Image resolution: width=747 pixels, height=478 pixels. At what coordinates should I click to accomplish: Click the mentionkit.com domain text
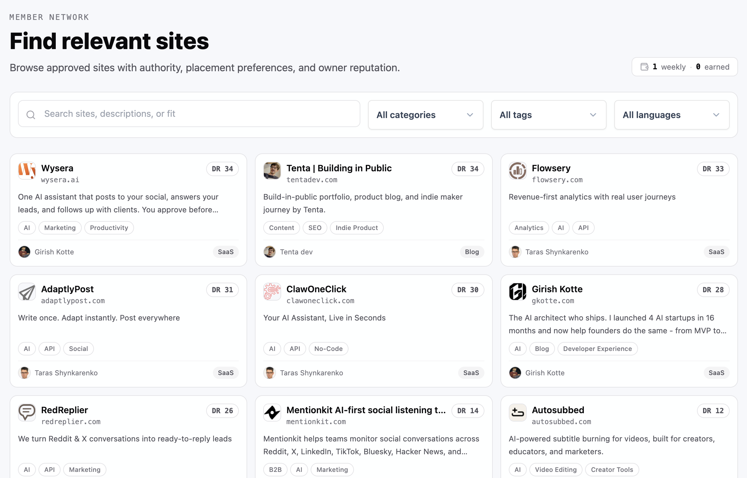(x=316, y=422)
